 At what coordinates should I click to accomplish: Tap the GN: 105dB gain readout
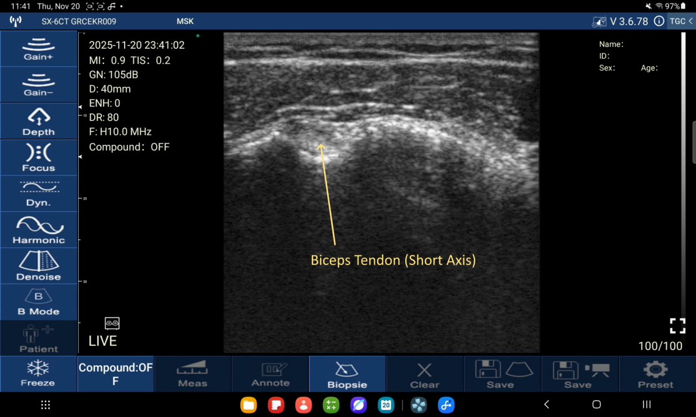(115, 74)
